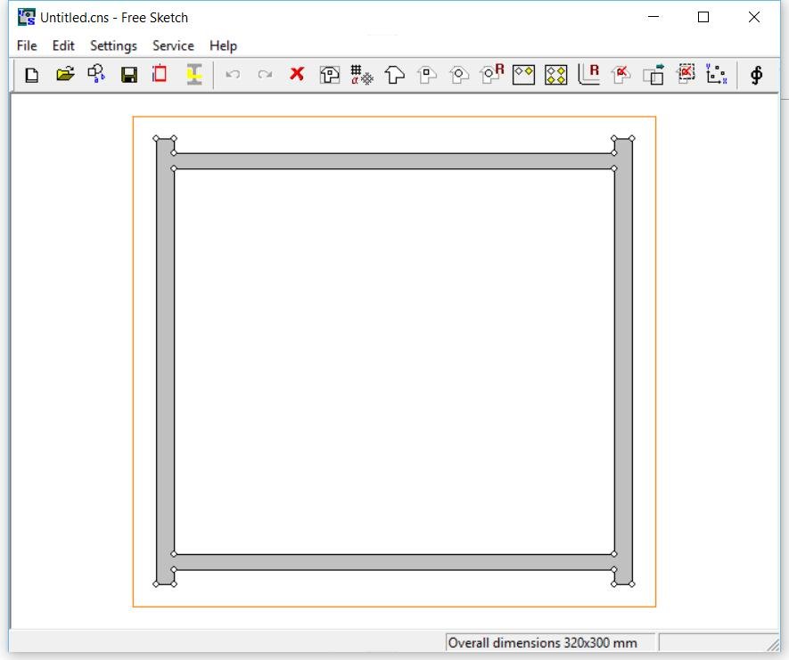Viewport: 789px width, 660px height.
Task: Click the L-shaped corner radius icon
Action: point(588,75)
